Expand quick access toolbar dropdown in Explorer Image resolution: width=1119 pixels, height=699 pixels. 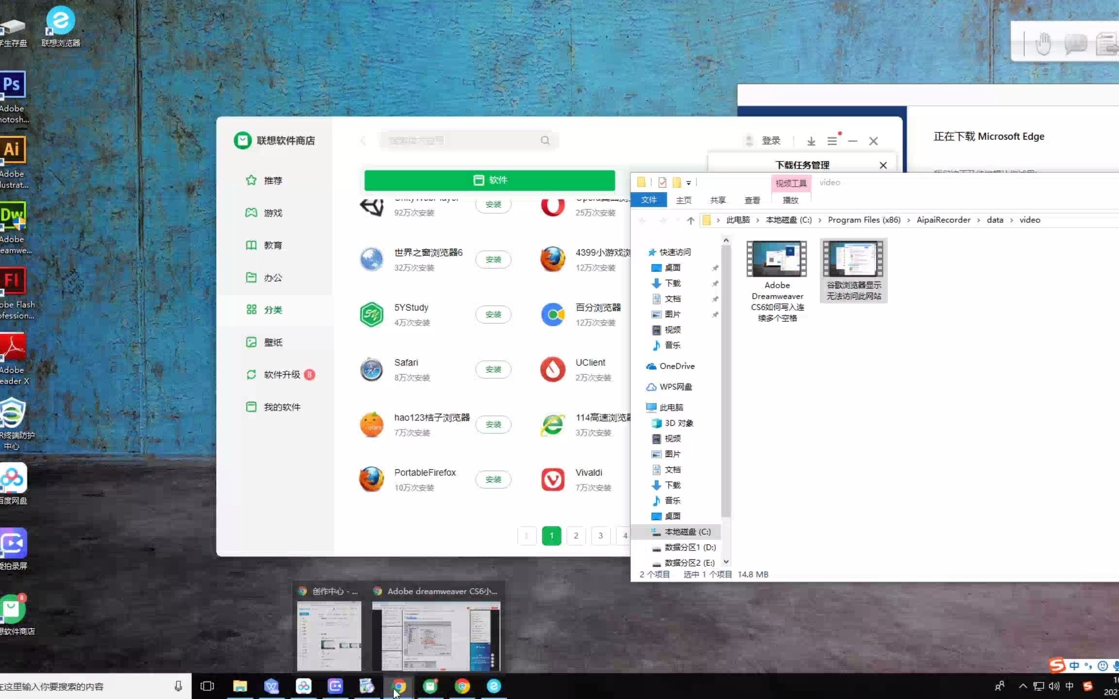point(688,183)
